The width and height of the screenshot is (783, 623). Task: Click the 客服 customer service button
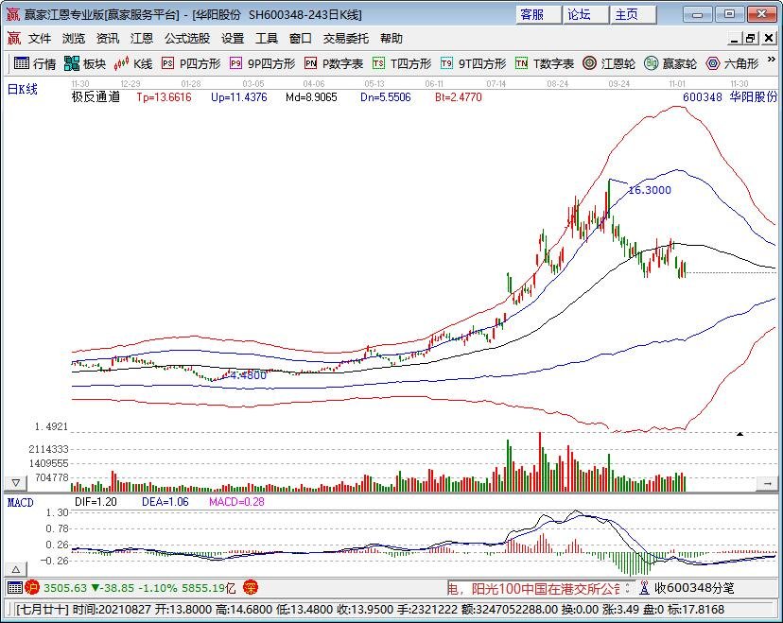click(533, 14)
